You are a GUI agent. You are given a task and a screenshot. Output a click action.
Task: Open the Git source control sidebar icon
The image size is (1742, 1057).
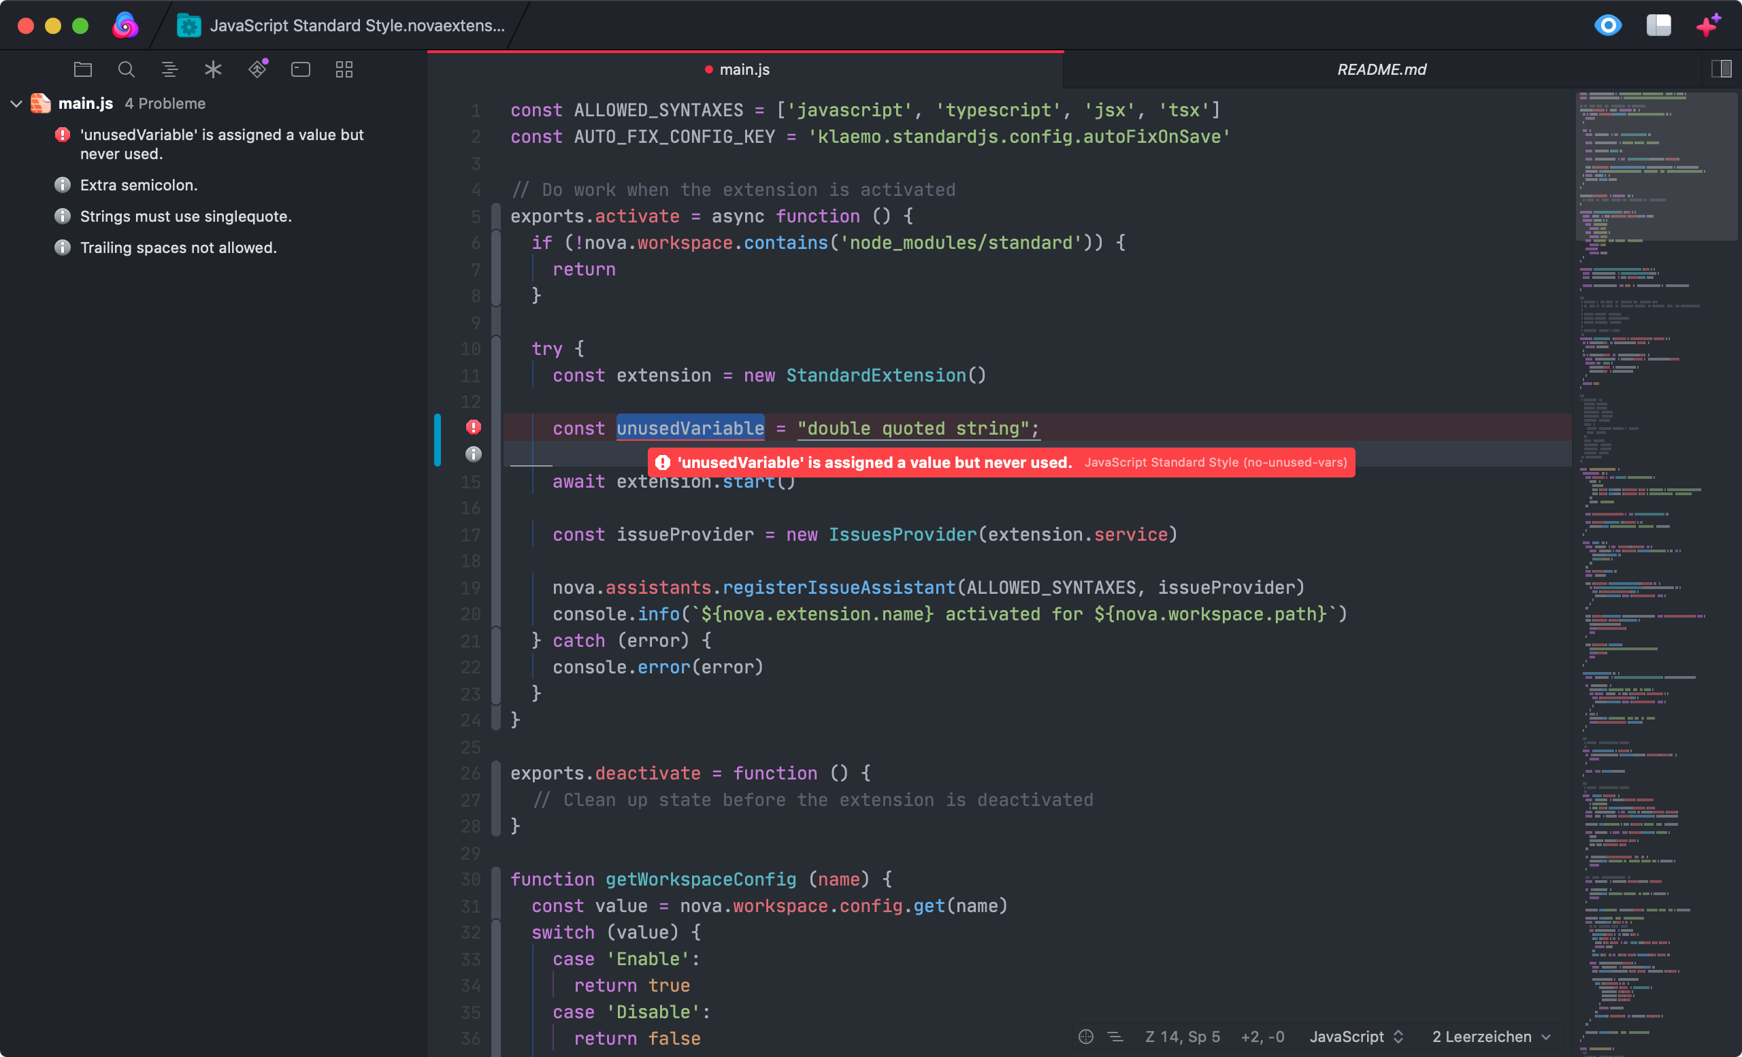pyautogui.click(x=257, y=69)
